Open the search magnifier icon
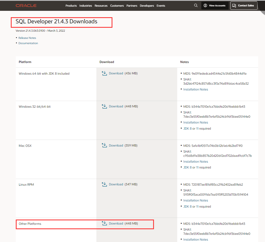This screenshot has width=265, height=242. (196, 6)
